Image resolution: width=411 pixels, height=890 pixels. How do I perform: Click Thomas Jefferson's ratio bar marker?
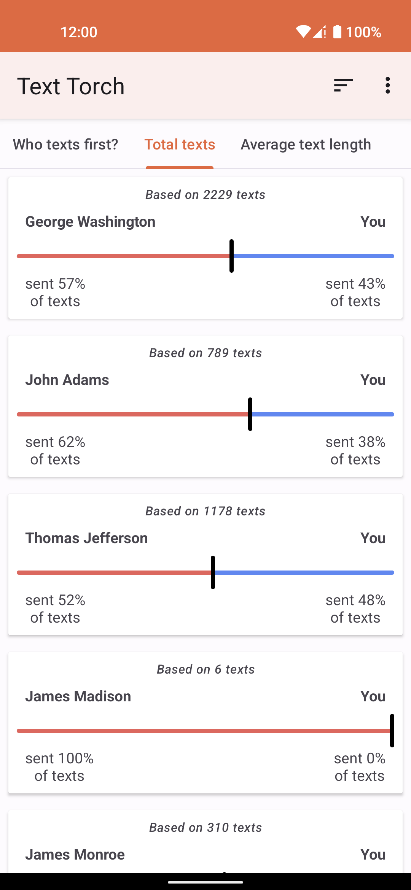pyautogui.click(x=213, y=572)
